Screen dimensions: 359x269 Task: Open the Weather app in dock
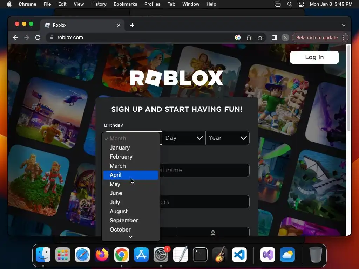tap(287, 255)
